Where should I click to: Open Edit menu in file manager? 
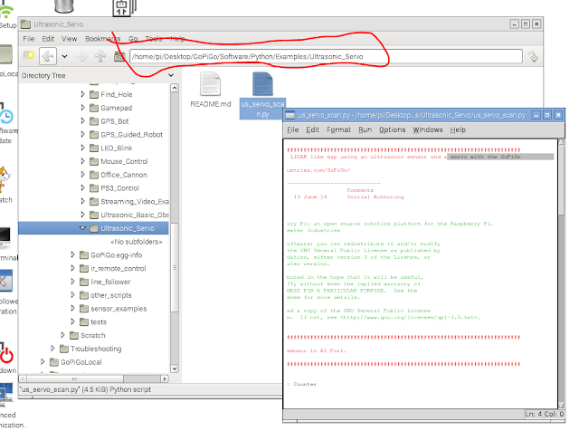[x=48, y=39]
